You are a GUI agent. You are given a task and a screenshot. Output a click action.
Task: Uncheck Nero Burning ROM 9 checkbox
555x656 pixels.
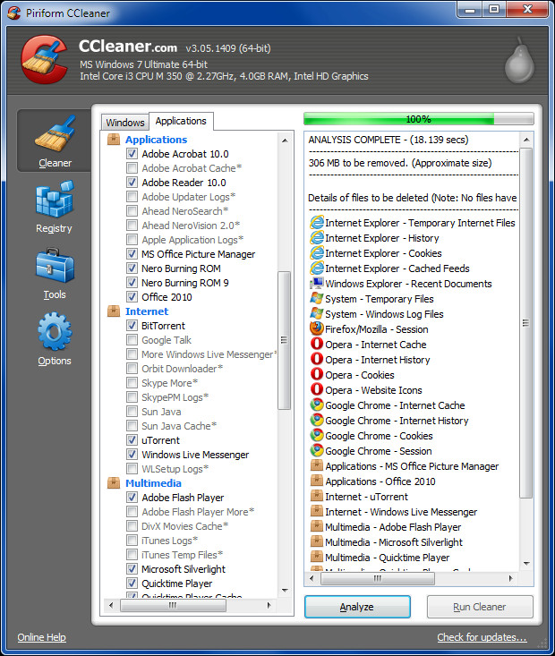click(x=132, y=283)
